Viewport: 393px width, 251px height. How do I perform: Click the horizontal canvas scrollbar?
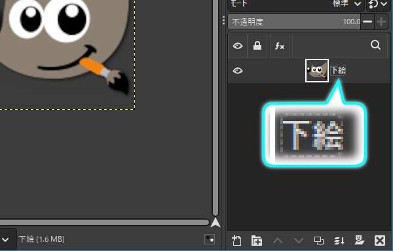pos(104,222)
